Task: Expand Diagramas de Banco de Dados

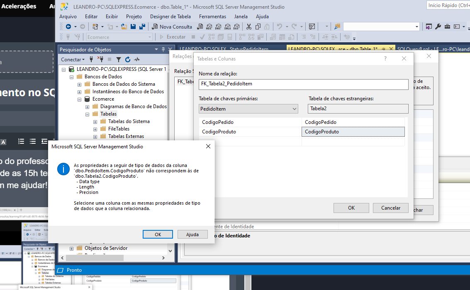Action: [x=87, y=107]
